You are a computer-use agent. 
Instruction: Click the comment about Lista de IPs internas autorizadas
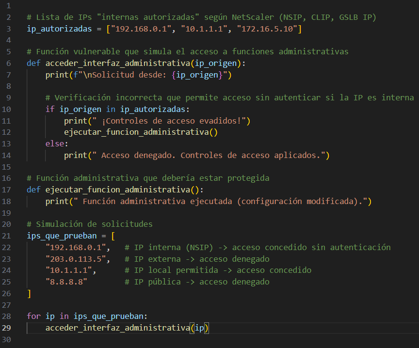click(x=201, y=17)
